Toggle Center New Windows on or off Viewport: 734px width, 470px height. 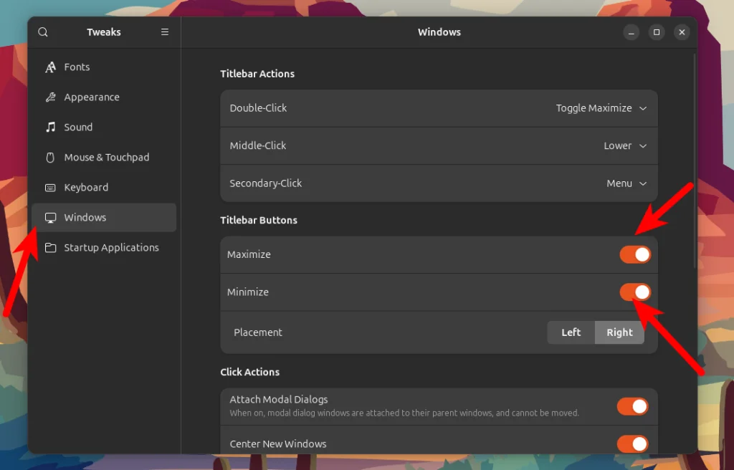632,444
